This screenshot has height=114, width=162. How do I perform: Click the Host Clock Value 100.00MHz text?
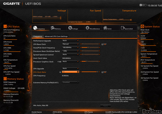coord(66,58)
